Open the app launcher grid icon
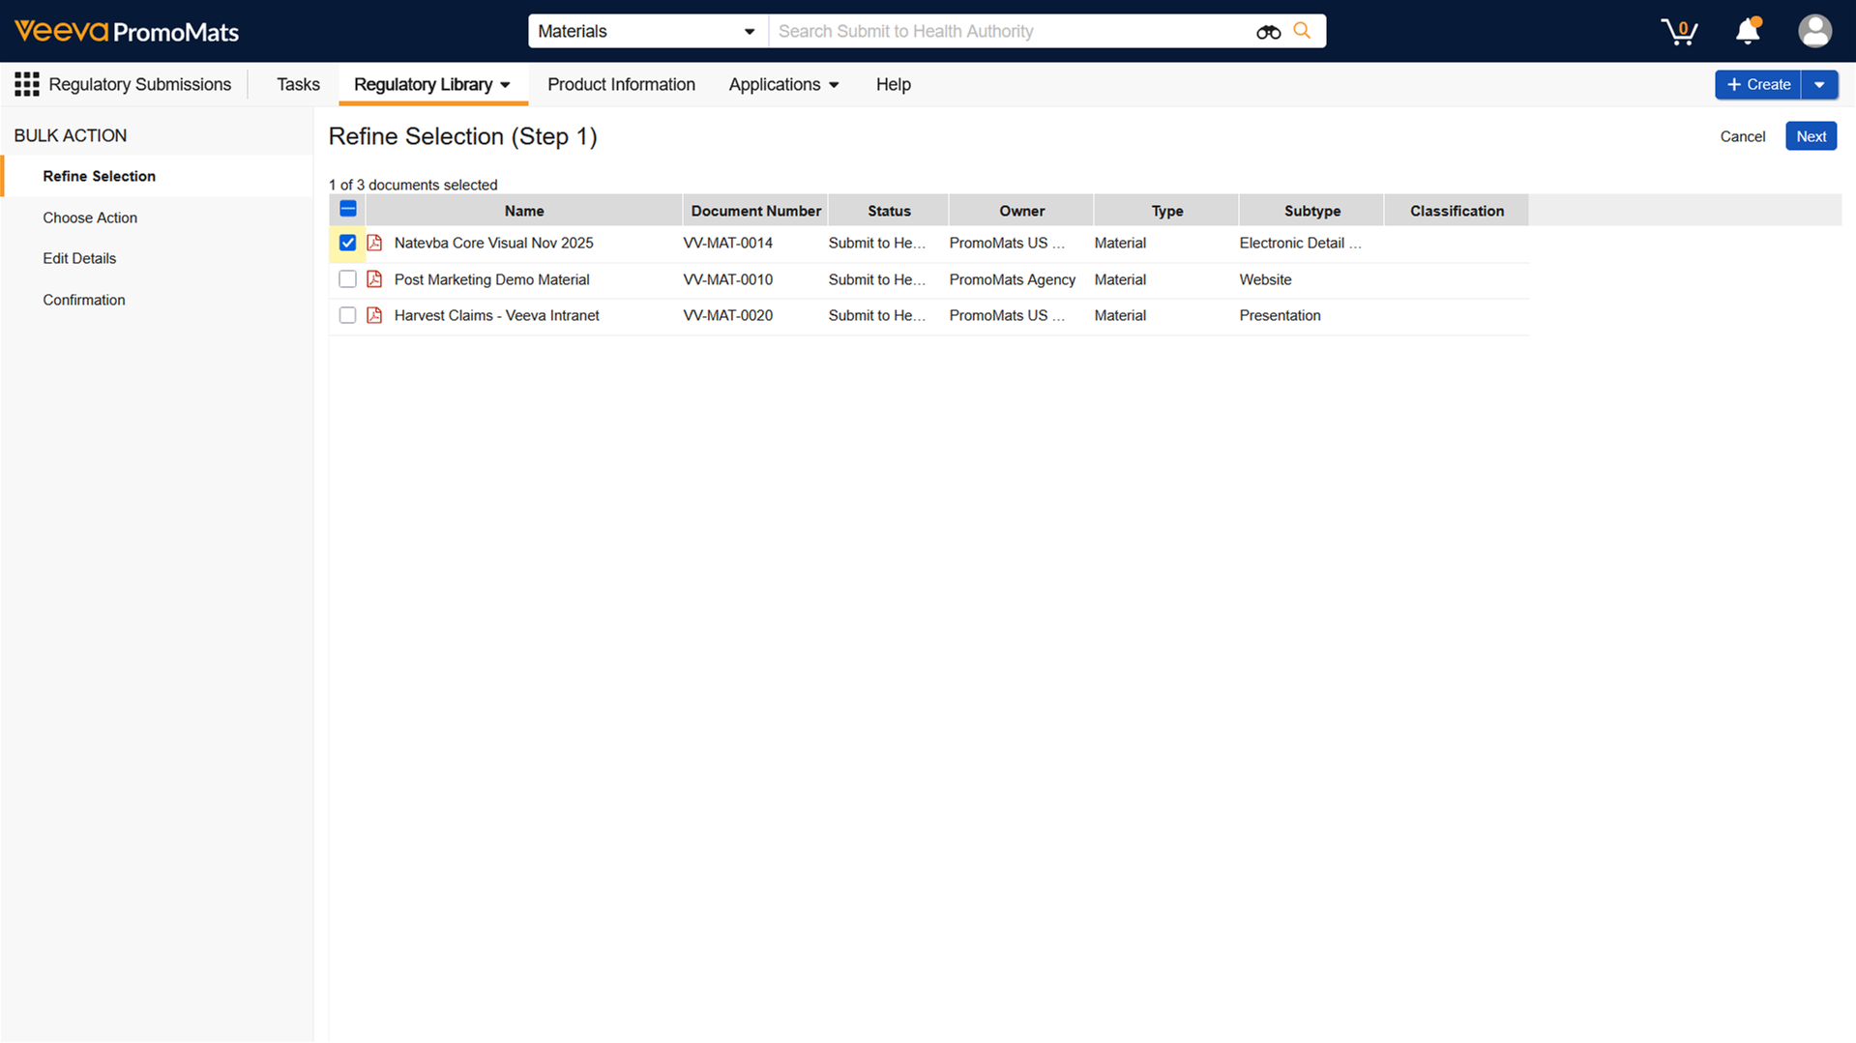 [x=27, y=84]
